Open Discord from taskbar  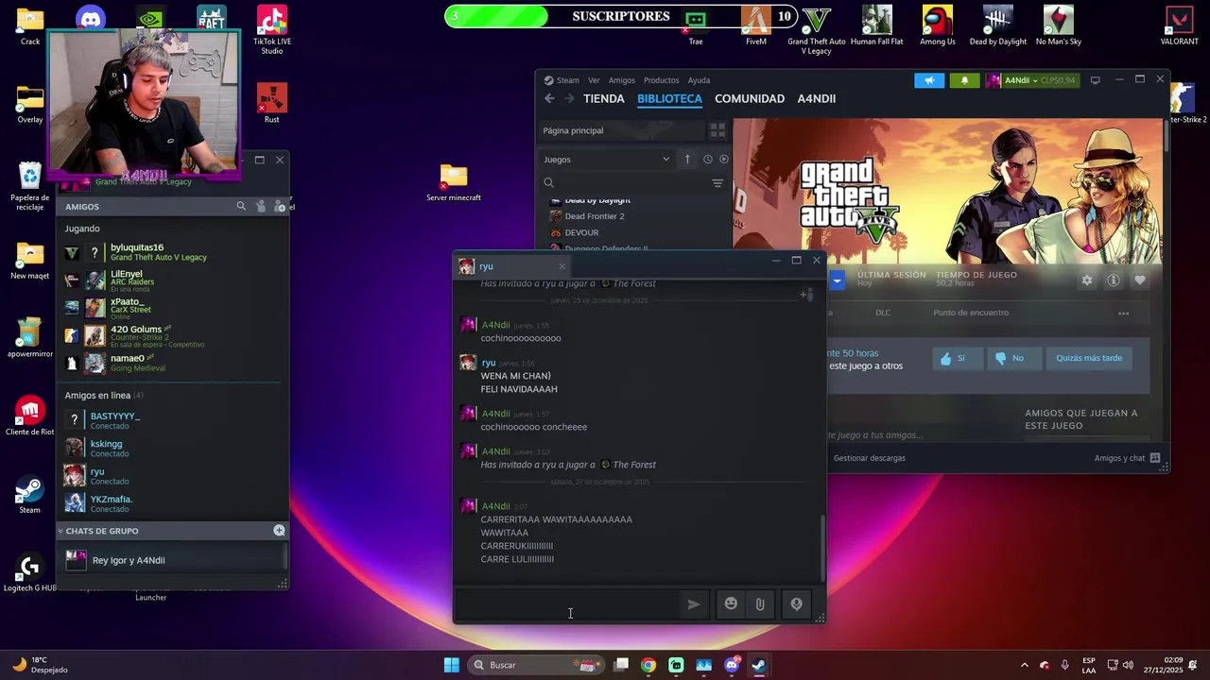tap(732, 665)
